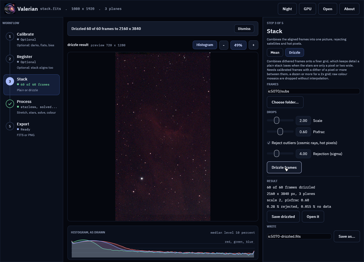The width and height of the screenshot is (364, 262).
Task: Click the Valerian galaxy logo icon
Action: pos(10,9)
